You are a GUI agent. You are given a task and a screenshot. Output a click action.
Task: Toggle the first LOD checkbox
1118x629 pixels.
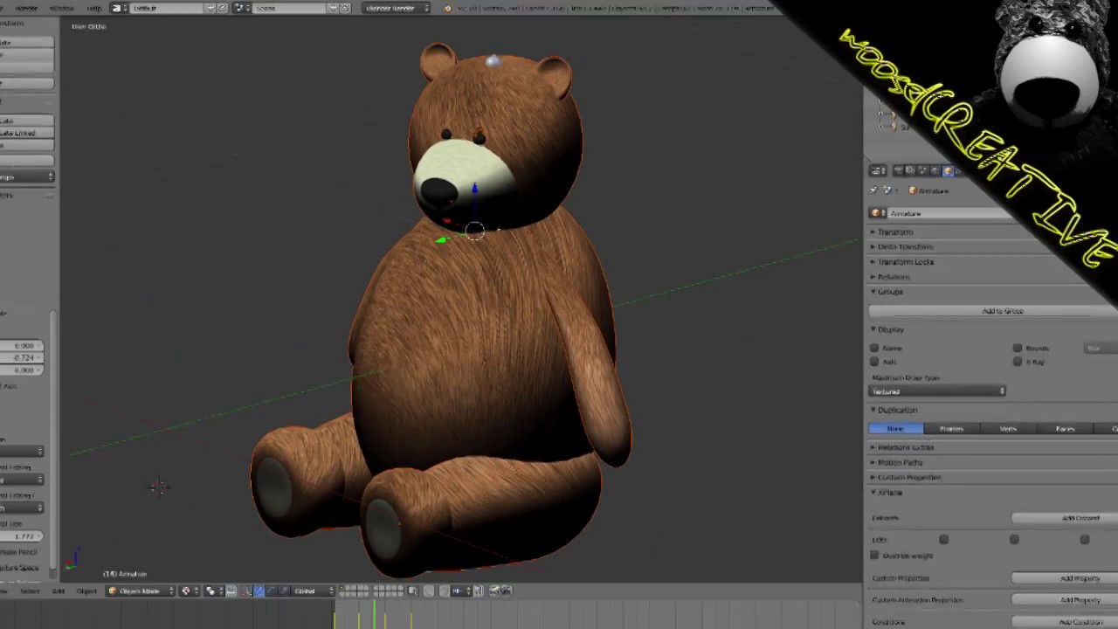point(944,540)
